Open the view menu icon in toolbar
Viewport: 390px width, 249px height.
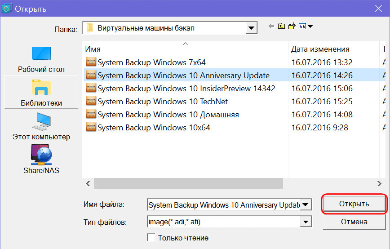coord(306,26)
